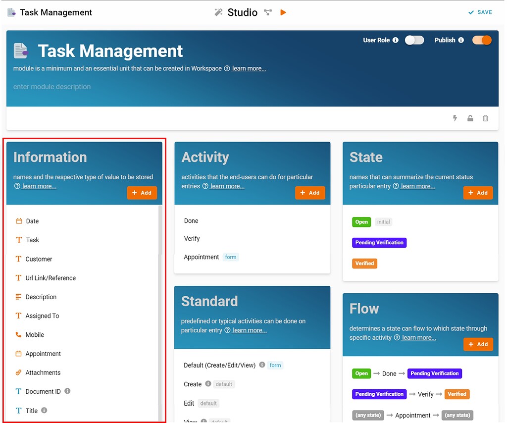Image resolution: width=507 pixels, height=423 pixels.
Task: Click the module description input field
Action: click(52, 87)
